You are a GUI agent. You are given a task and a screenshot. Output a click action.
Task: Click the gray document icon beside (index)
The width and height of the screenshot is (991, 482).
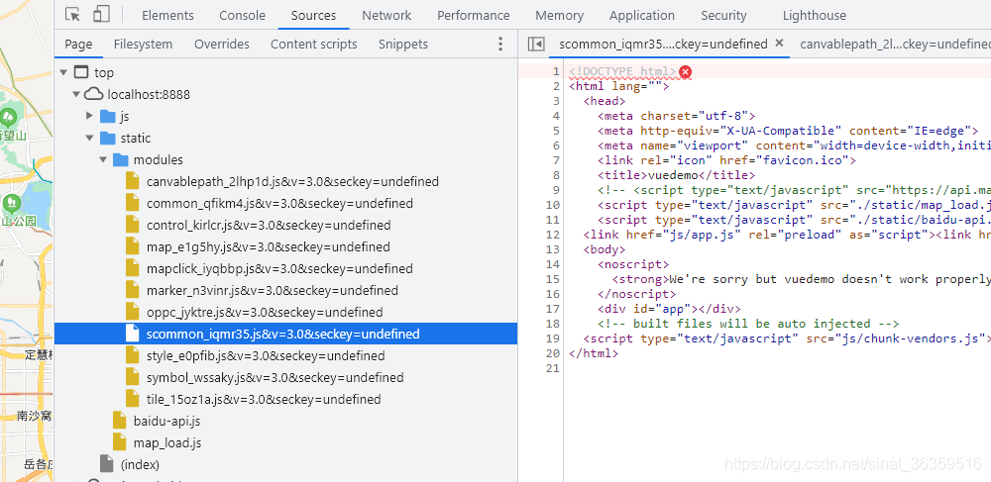tap(107, 464)
